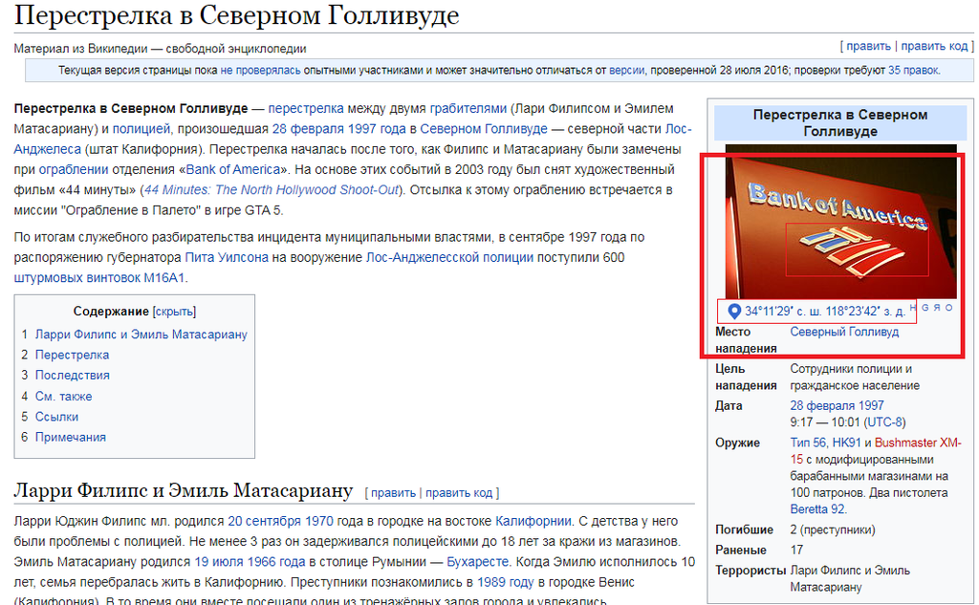Jump to contents item 'Перестрелка'

point(72,355)
